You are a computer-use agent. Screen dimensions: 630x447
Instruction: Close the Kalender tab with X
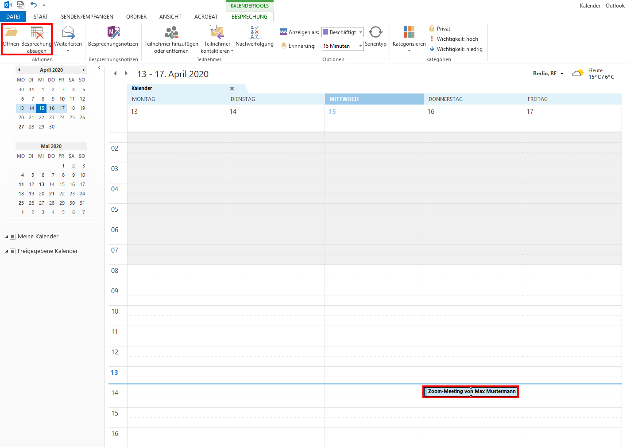tap(232, 89)
